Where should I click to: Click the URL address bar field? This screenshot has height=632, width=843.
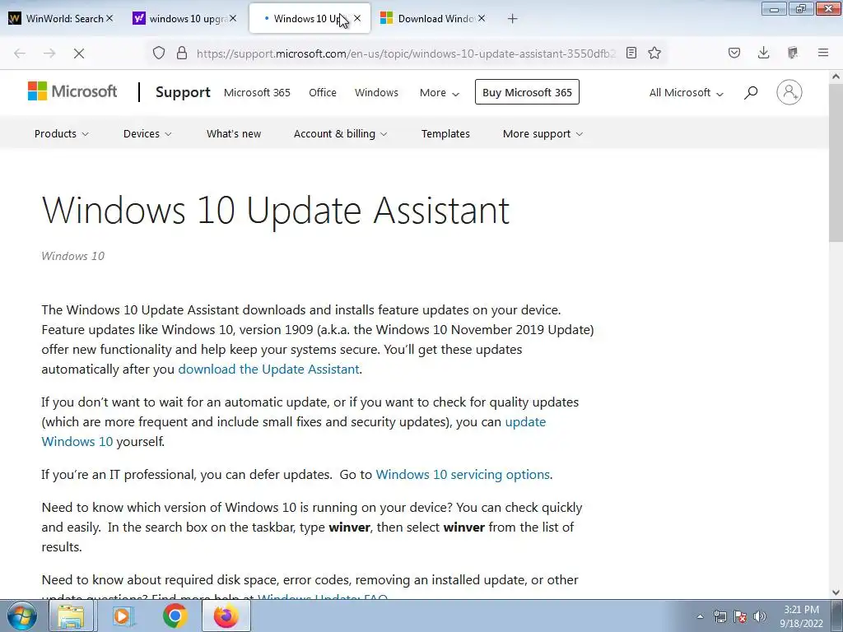pyautogui.click(x=406, y=53)
